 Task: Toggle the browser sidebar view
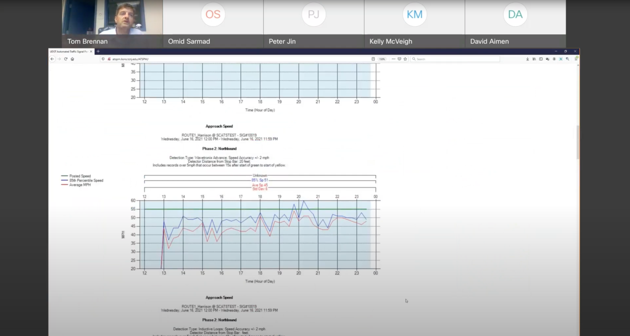point(541,59)
